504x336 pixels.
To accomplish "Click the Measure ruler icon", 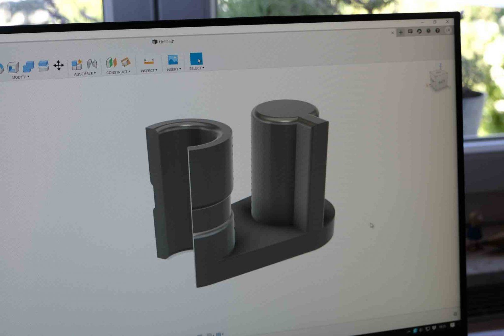I will pyautogui.click(x=149, y=61).
